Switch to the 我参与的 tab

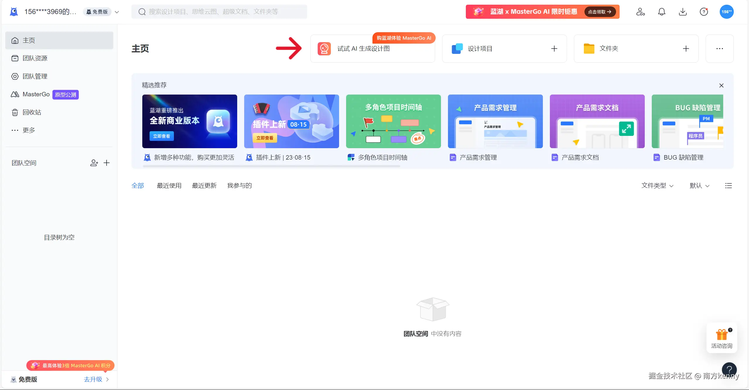(x=239, y=185)
